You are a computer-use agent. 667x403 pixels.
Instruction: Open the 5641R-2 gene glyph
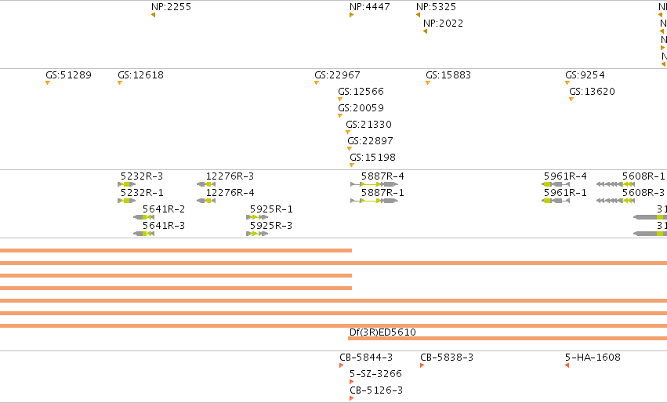pos(143,217)
